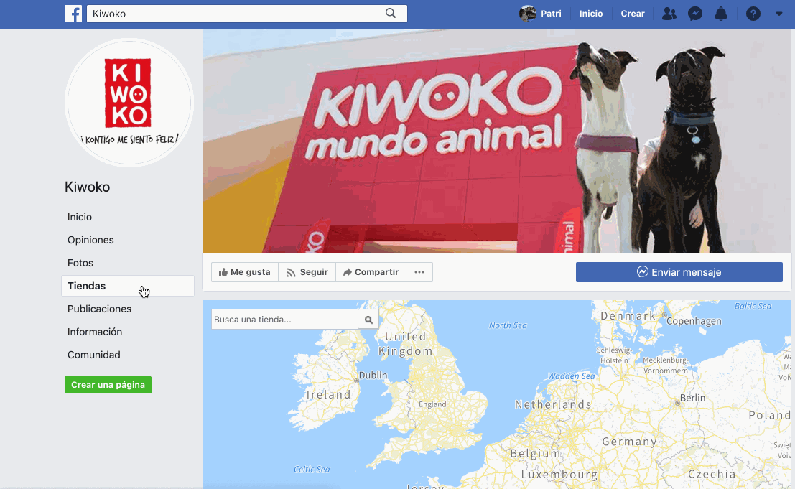This screenshot has height=489, width=795.
Task: Click the Wadden Sea label
Action: pos(572,376)
